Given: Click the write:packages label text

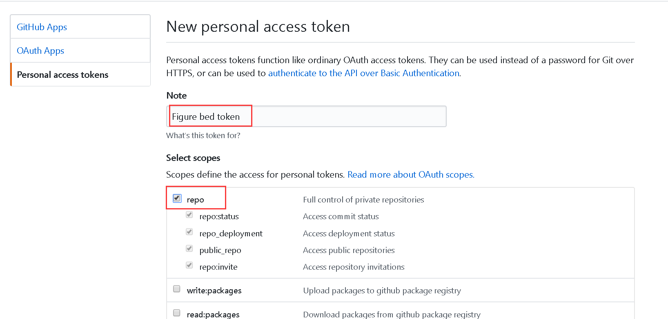Looking at the screenshot, I should pos(214,290).
